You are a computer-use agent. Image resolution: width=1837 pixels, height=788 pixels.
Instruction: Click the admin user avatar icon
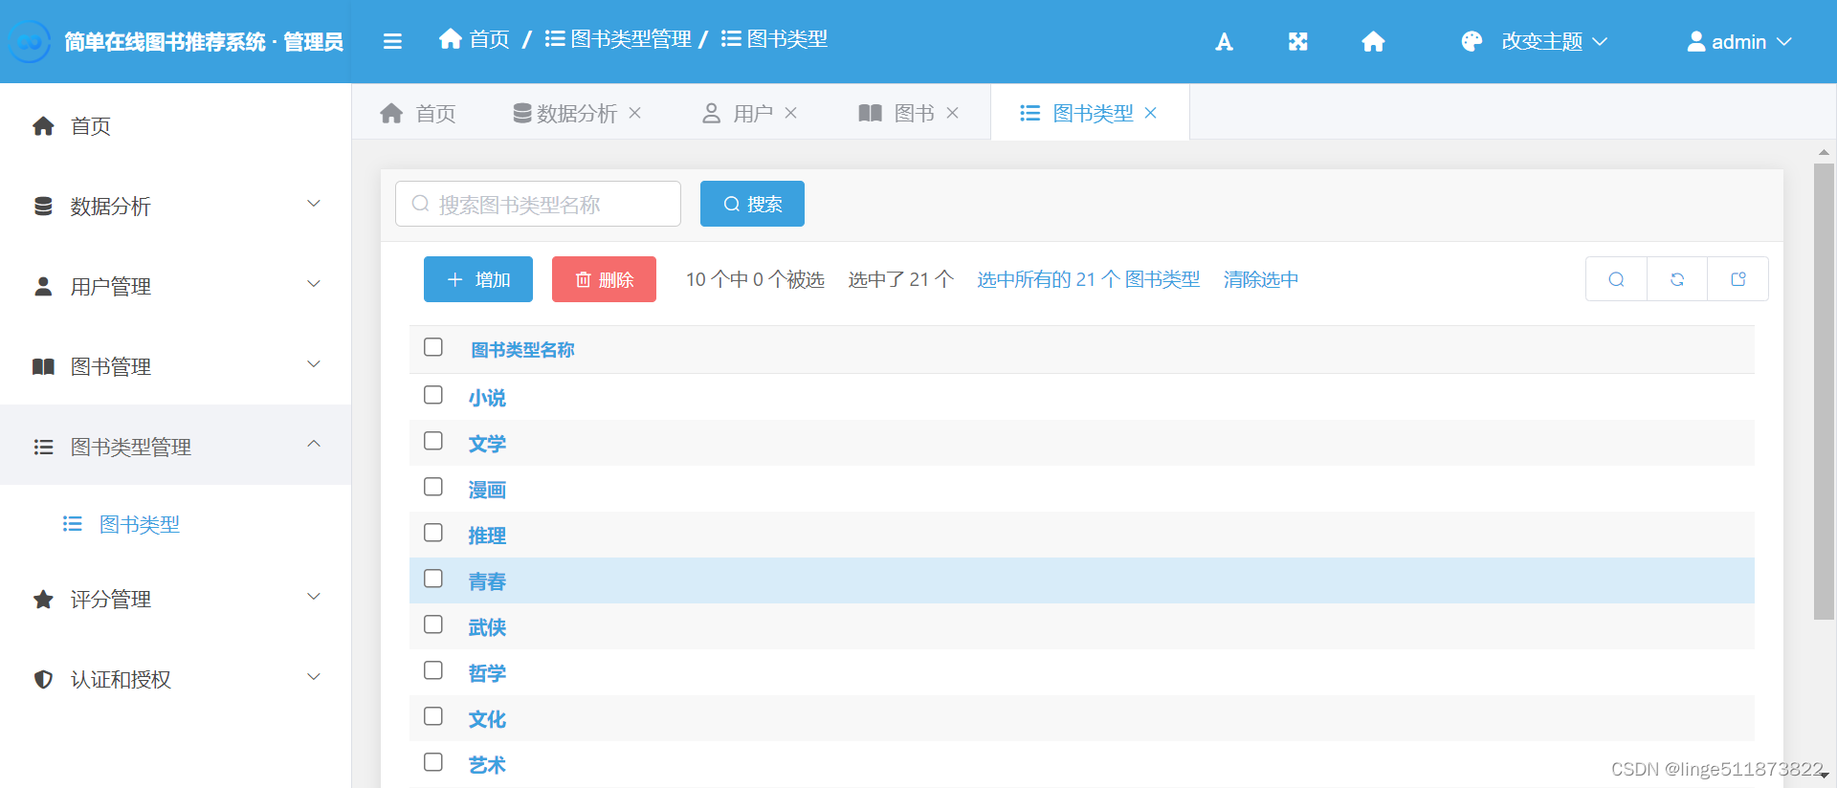[1695, 41]
